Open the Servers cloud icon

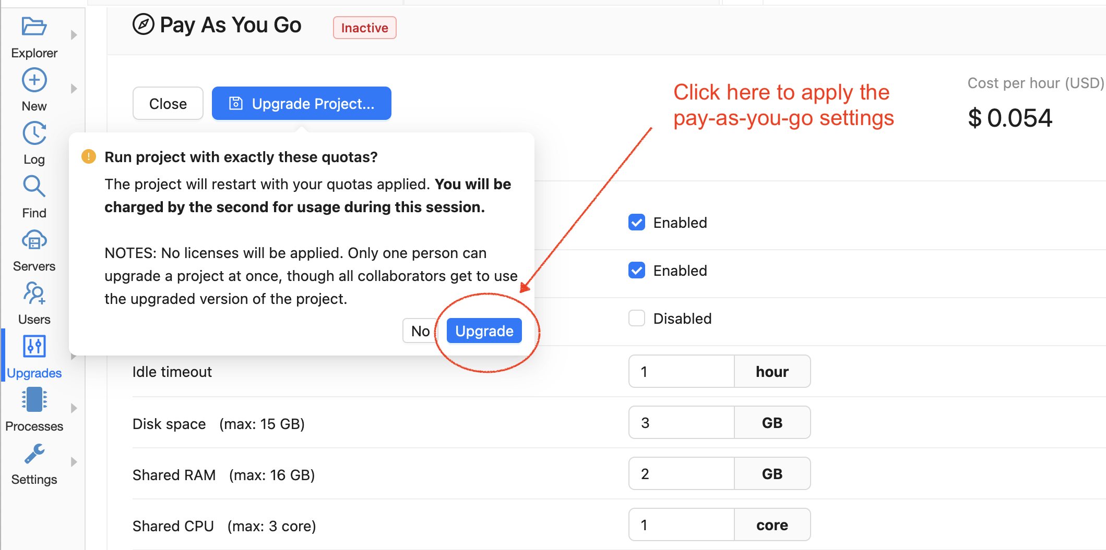(x=34, y=241)
